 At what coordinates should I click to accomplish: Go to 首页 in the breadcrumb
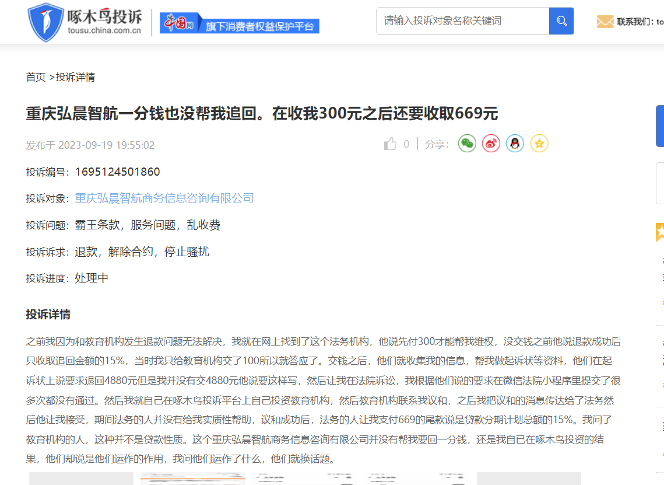pyautogui.click(x=36, y=77)
